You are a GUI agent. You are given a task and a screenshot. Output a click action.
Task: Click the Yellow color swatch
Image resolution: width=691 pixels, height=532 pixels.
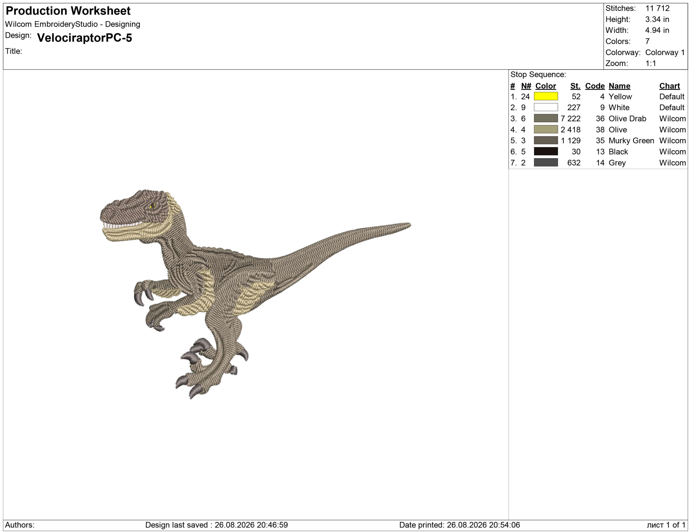(546, 96)
